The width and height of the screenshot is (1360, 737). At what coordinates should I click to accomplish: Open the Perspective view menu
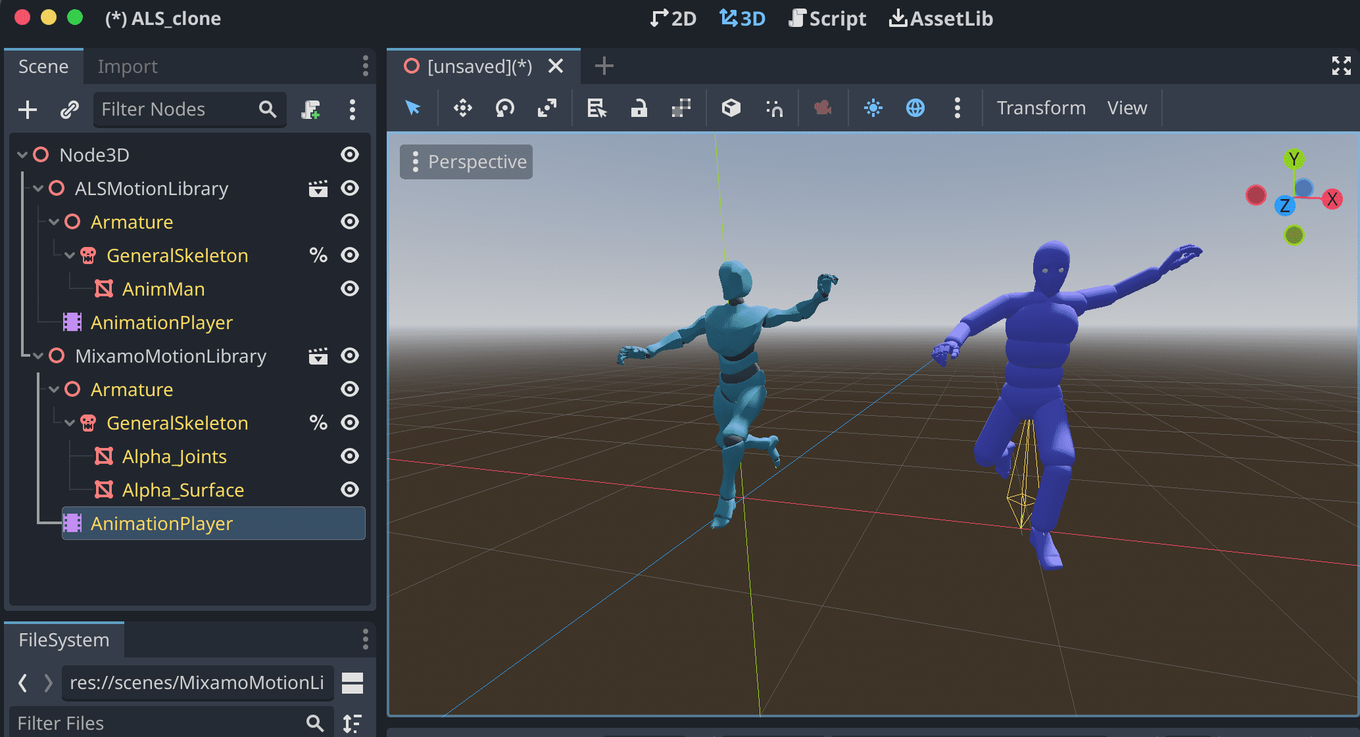tap(466, 162)
